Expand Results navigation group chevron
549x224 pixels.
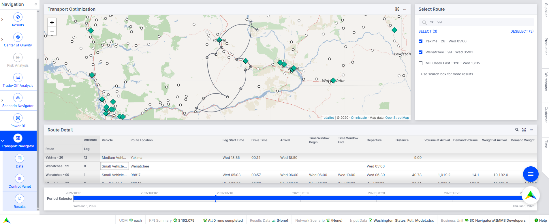pyautogui.click(x=2, y=20)
